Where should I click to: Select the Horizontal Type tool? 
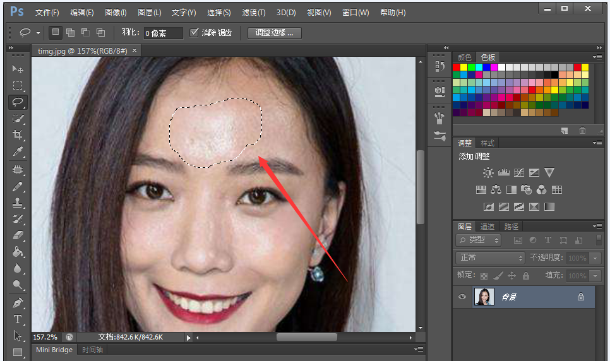18,319
